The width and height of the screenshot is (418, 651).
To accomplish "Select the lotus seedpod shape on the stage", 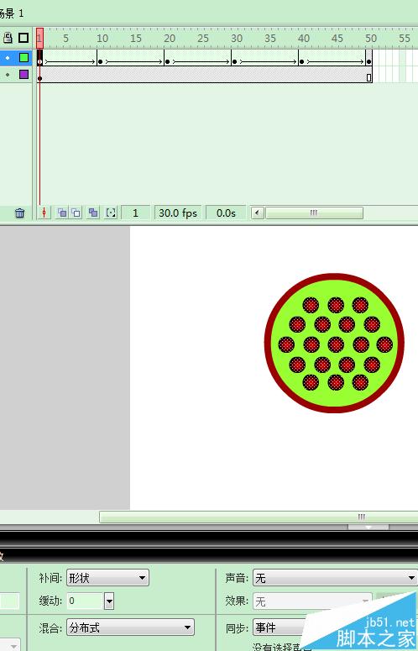I will (x=334, y=344).
